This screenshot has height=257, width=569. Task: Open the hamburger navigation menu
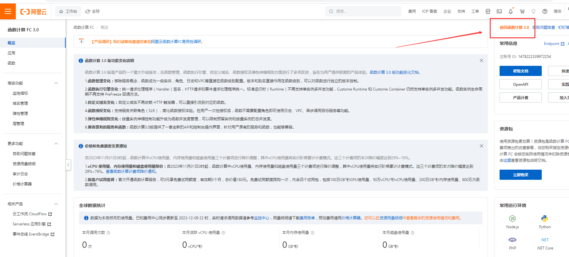pyautogui.click(x=8, y=11)
